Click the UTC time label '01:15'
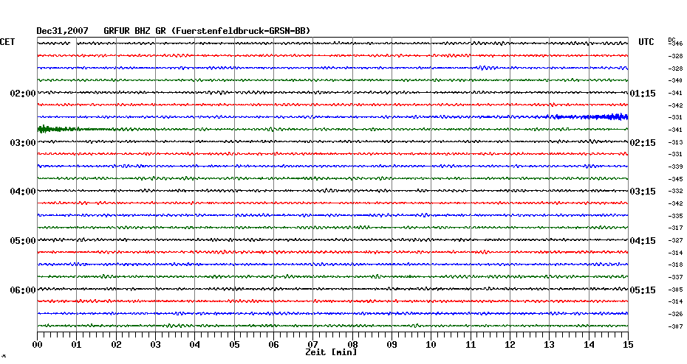 click(643, 94)
